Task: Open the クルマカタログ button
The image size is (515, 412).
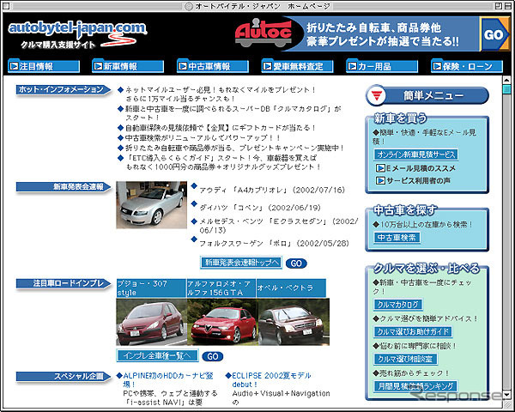Action: click(397, 304)
